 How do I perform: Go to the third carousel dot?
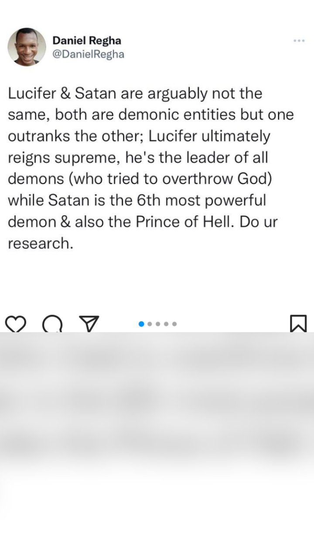pyautogui.click(x=158, y=324)
